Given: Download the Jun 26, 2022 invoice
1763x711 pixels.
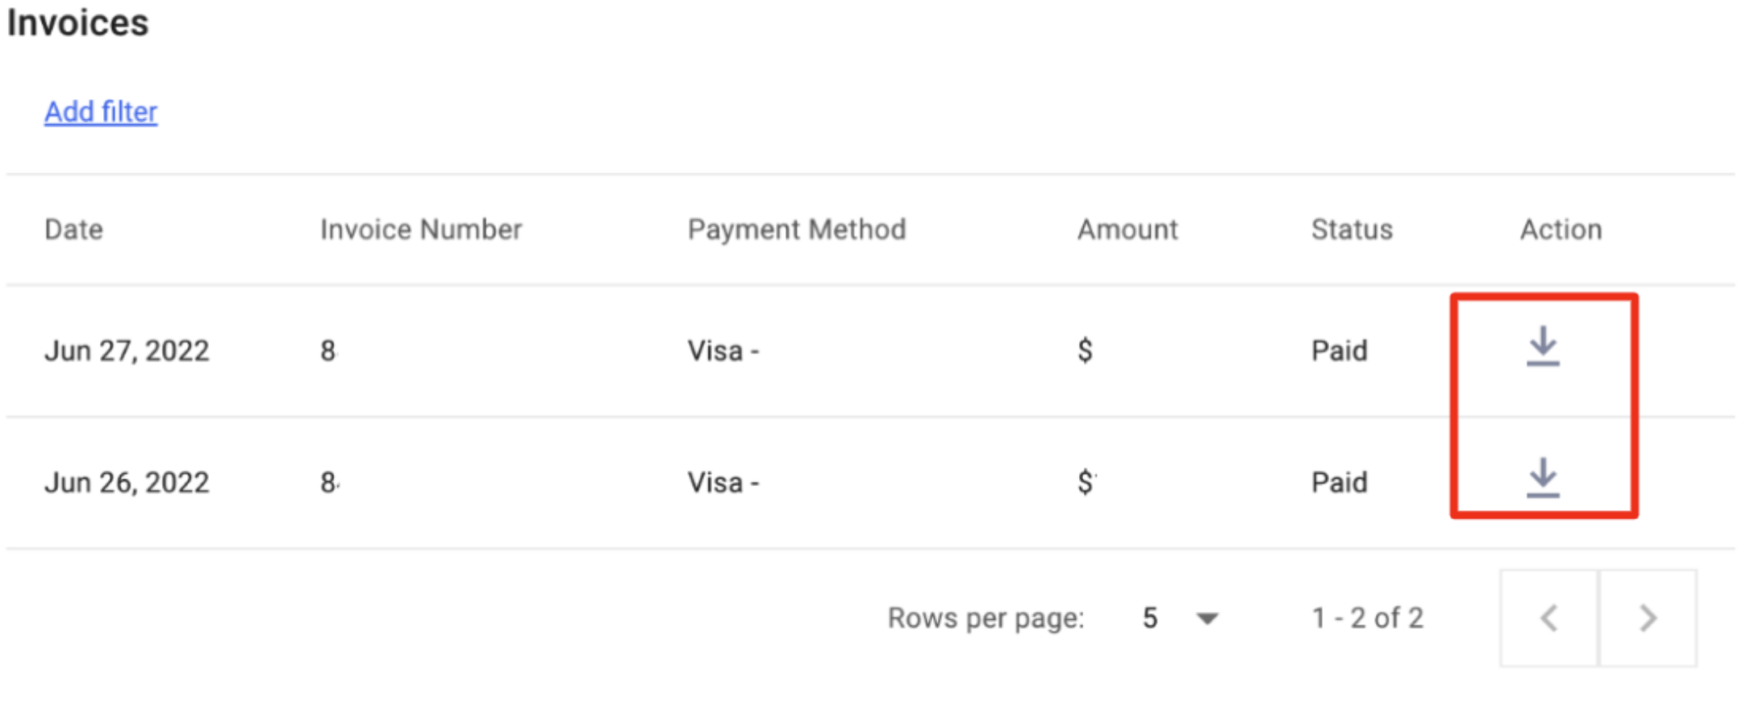Looking at the screenshot, I should pos(1543,478).
